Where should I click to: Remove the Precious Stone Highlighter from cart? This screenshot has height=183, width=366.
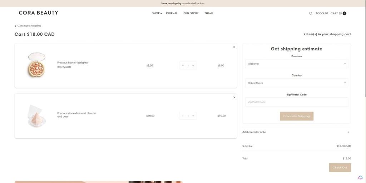234,47
